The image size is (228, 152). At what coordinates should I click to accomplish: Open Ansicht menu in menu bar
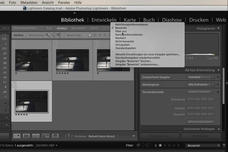click(48, 3)
